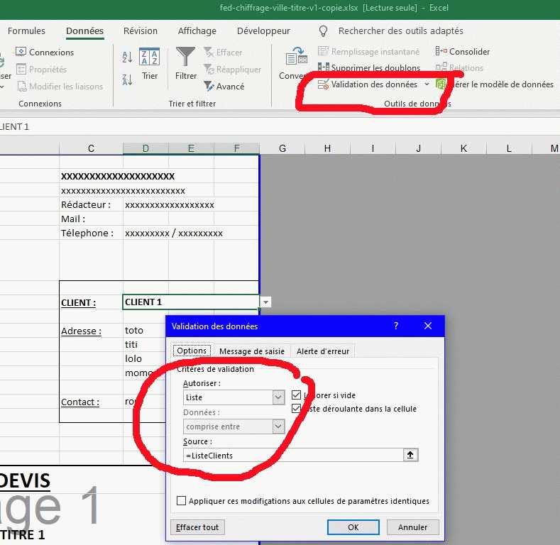Confirm the dialog with OK
Image resolution: width=560 pixels, height=545 pixels.
click(x=353, y=527)
